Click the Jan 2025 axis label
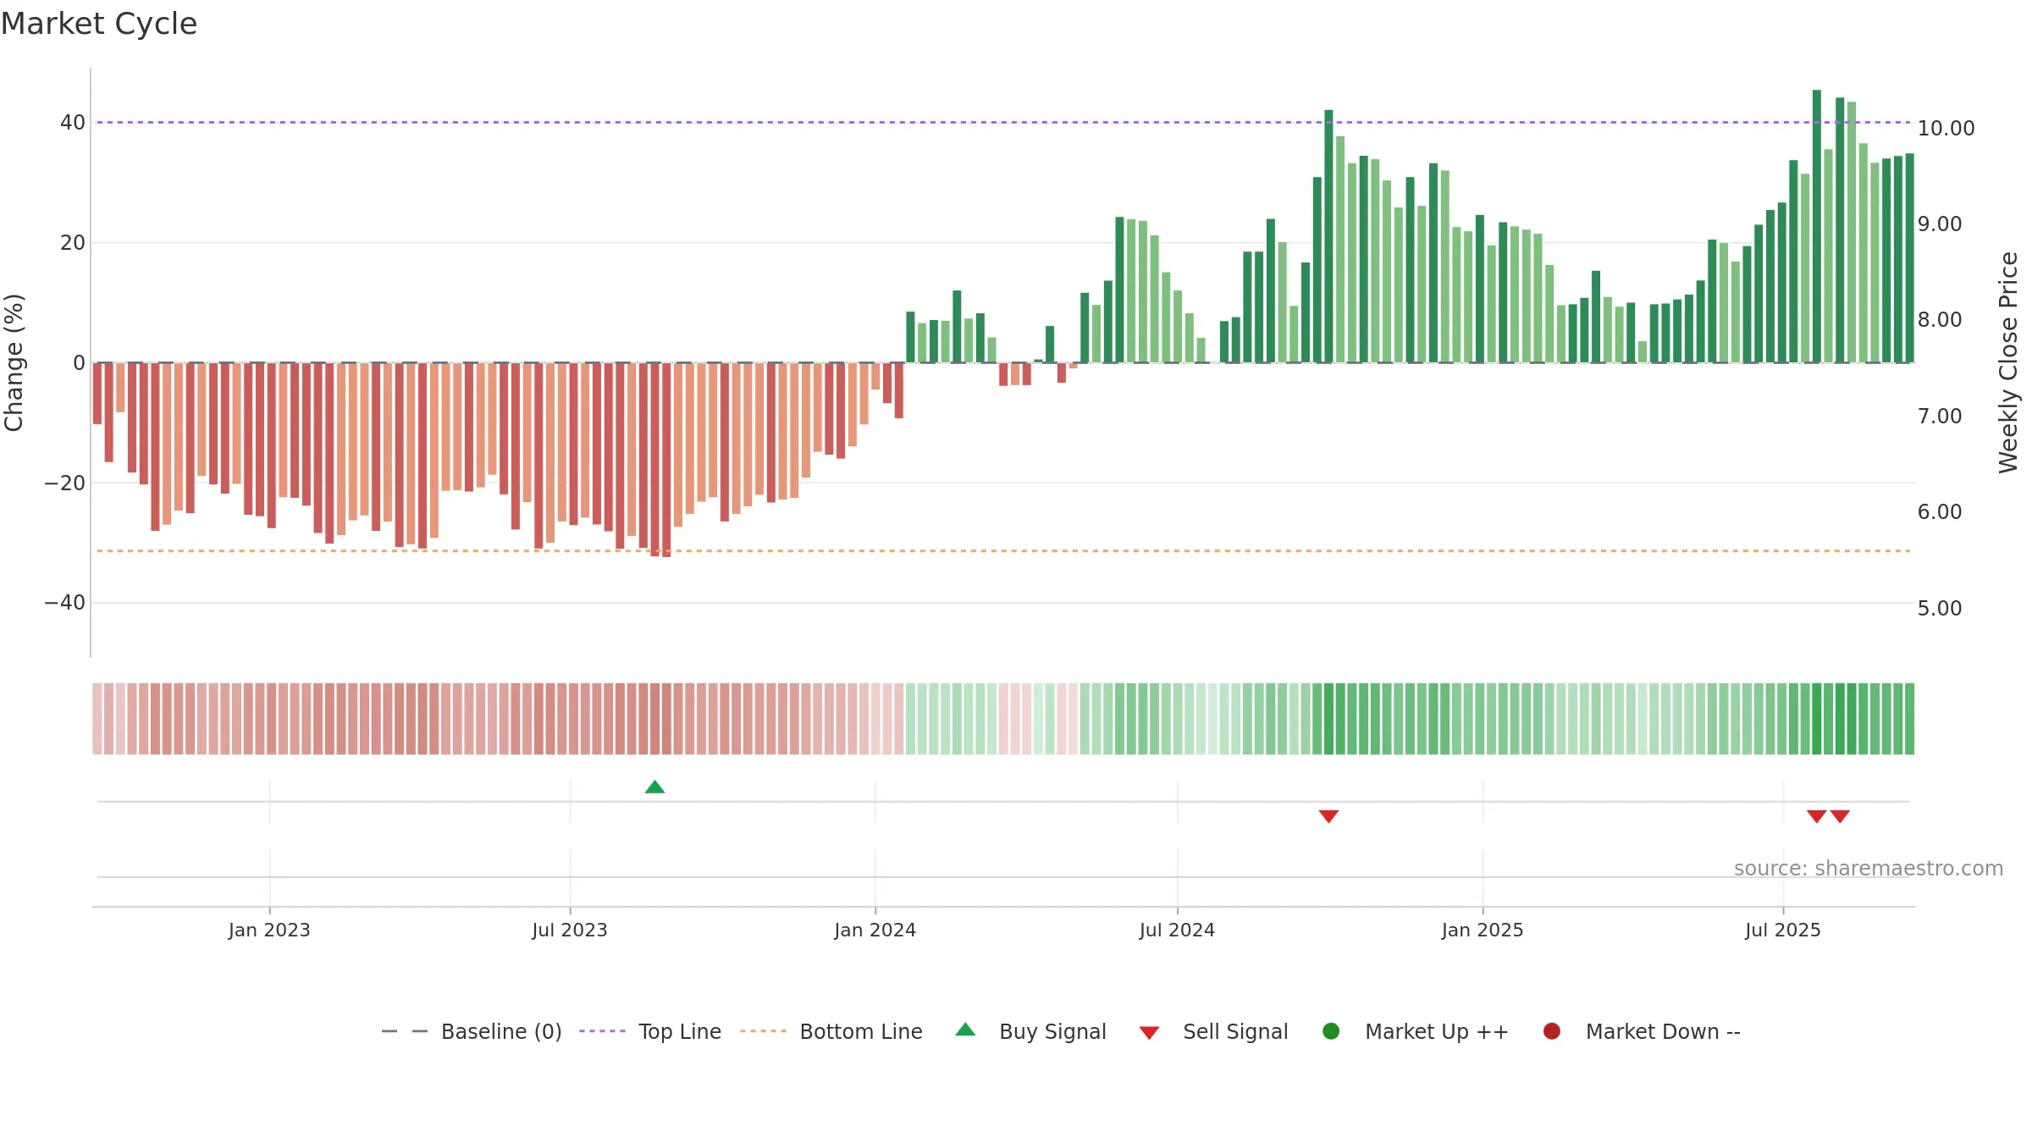The height and width of the screenshot is (1143, 2032). tap(1483, 930)
